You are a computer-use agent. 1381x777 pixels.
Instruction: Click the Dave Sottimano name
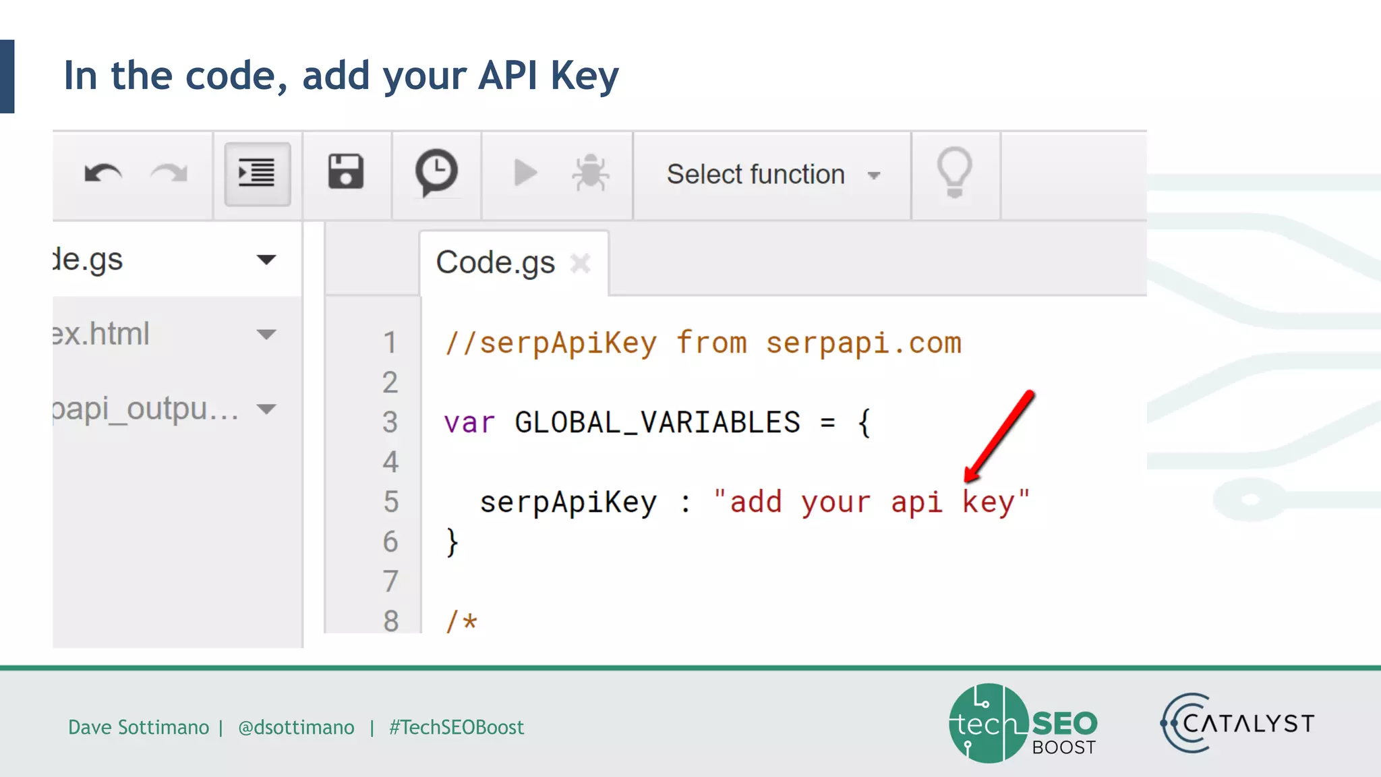pyautogui.click(x=138, y=727)
